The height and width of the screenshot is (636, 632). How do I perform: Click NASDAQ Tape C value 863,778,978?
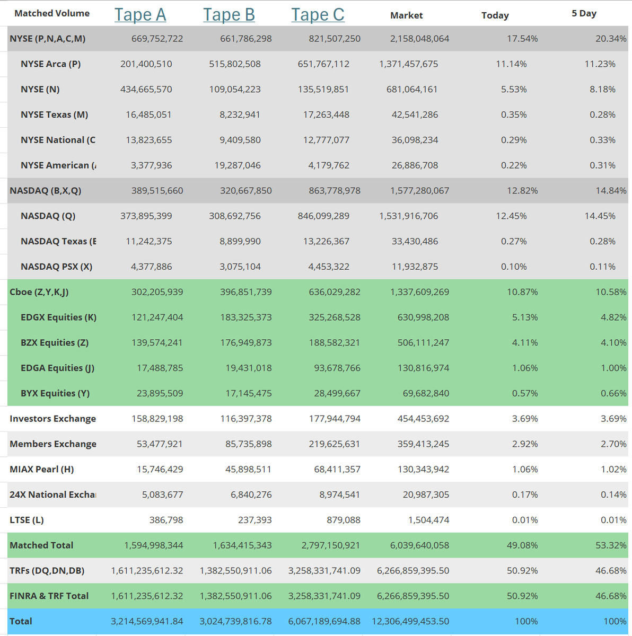pyautogui.click(x=335, y=191)
